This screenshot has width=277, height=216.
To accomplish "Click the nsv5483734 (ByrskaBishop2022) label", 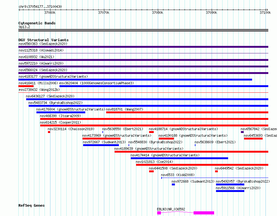I will pos(55,103).
